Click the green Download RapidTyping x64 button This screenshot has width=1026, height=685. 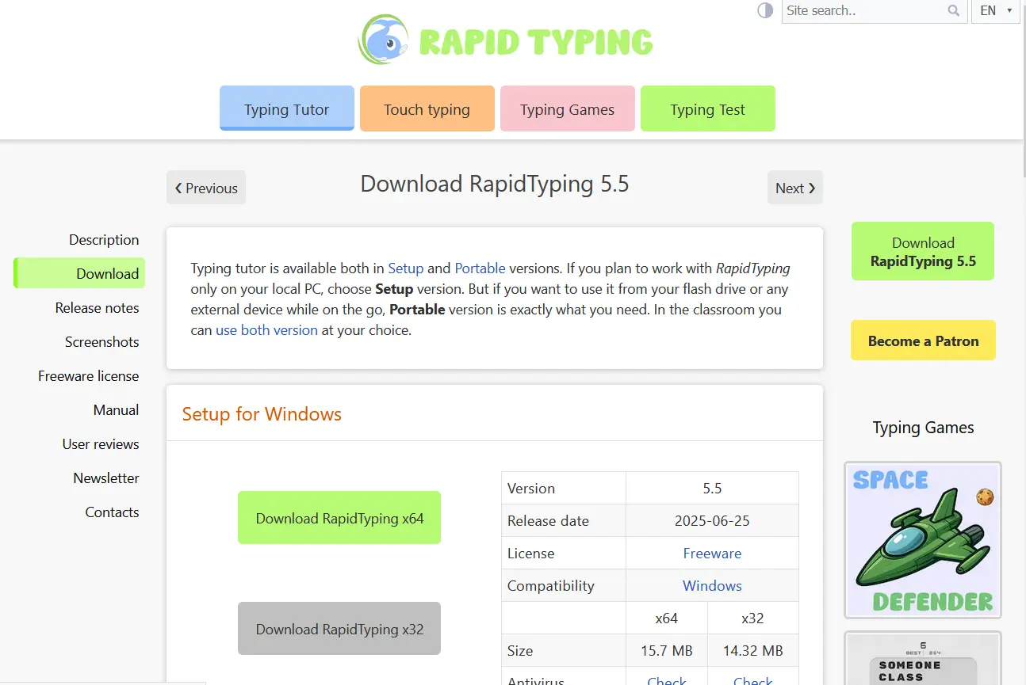tap(339, 518)
